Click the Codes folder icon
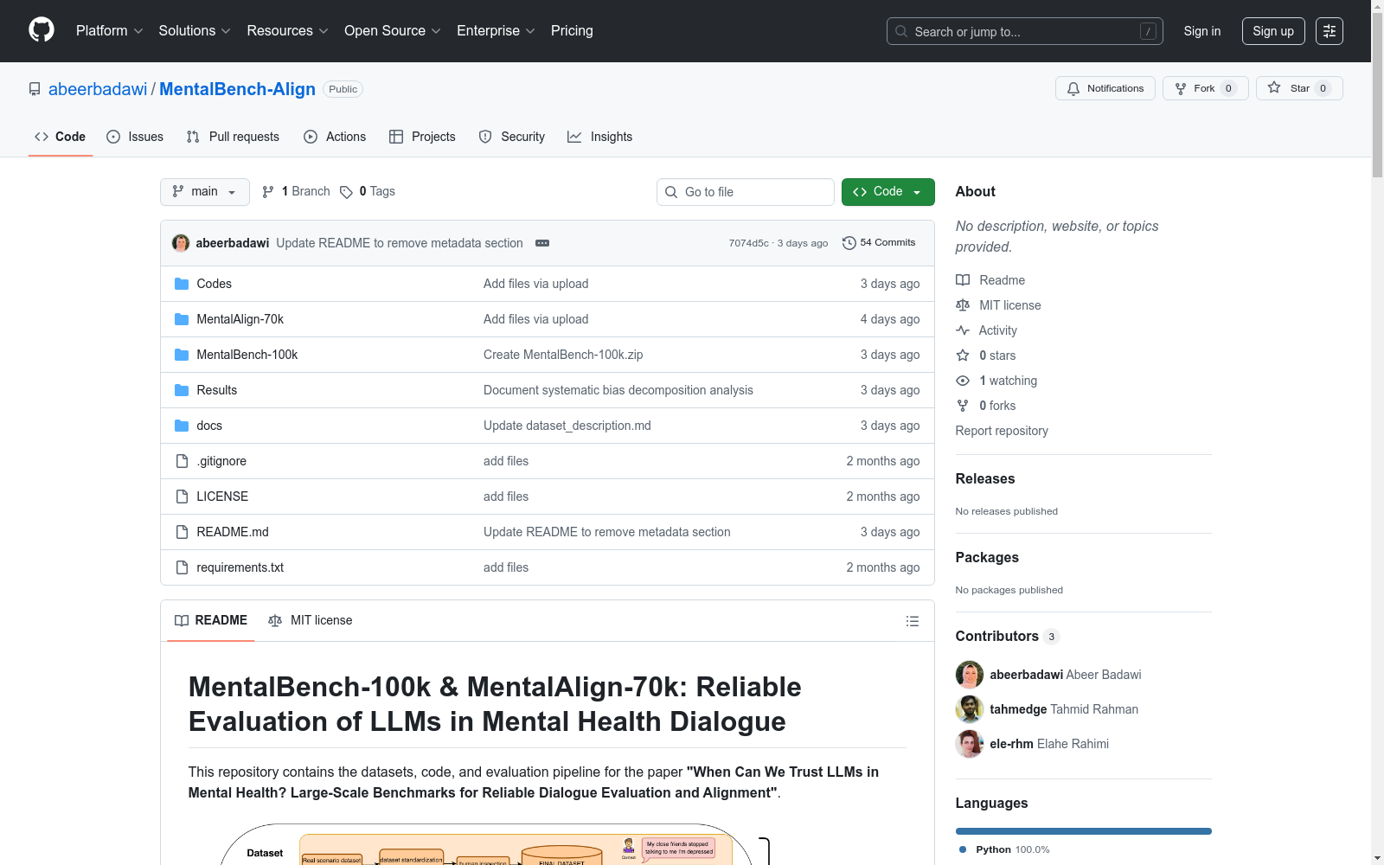This screenshot has width=1384, height=865. click(x=182, y=284)
